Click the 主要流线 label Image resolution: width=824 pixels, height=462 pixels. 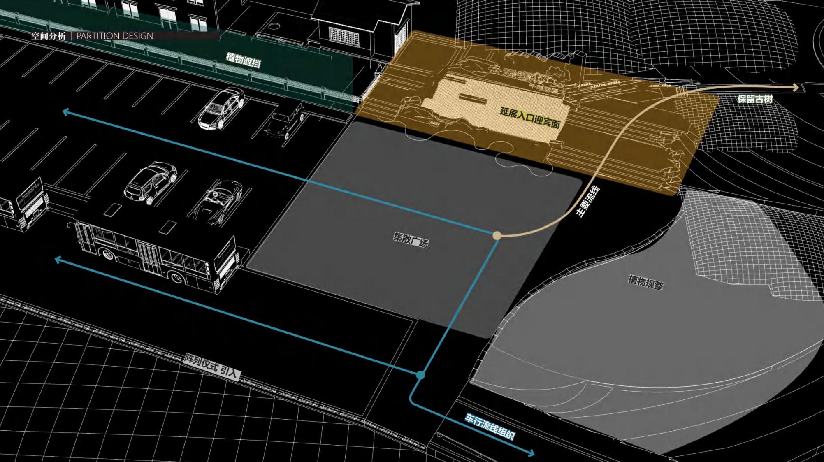tap(588, 202)
